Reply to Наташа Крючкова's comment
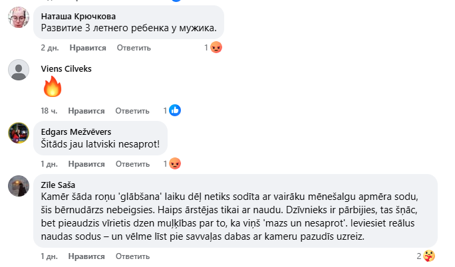455x267 pixels. click(x=134, y=48)
